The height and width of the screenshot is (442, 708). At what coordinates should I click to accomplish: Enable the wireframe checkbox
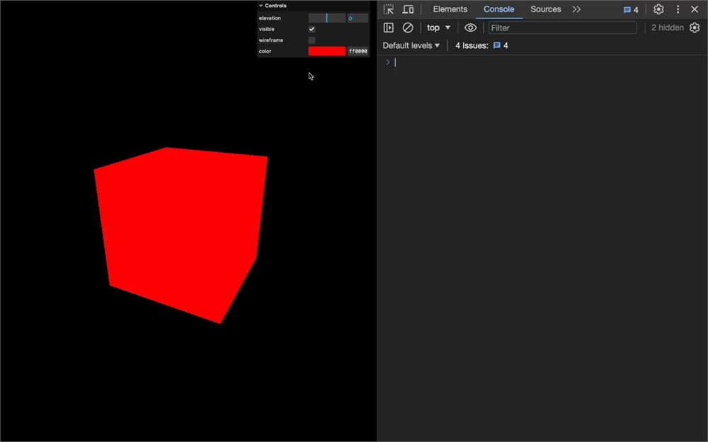312,40
